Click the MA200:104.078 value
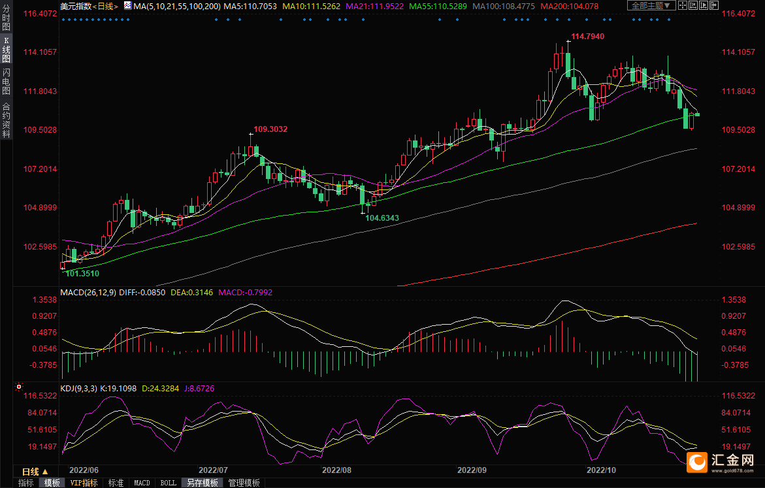The image size is (765, 488). (x=570, y=7)
